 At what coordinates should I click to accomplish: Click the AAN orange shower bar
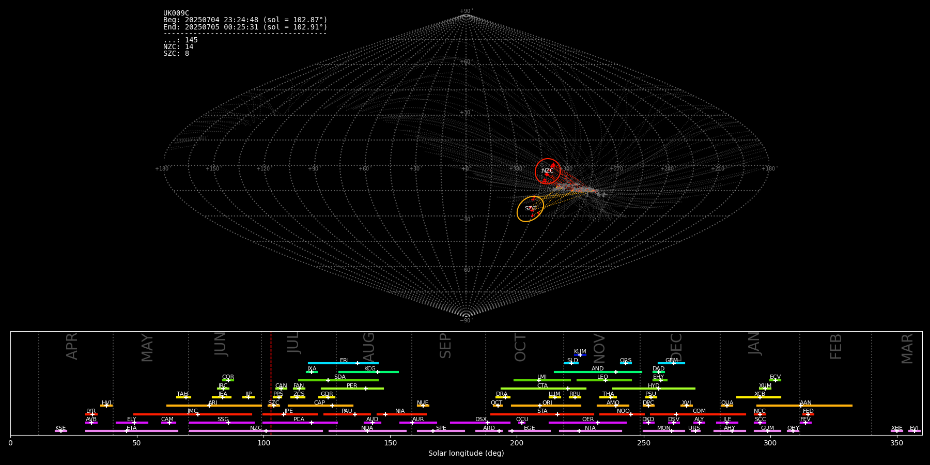[x=804, y=406]
